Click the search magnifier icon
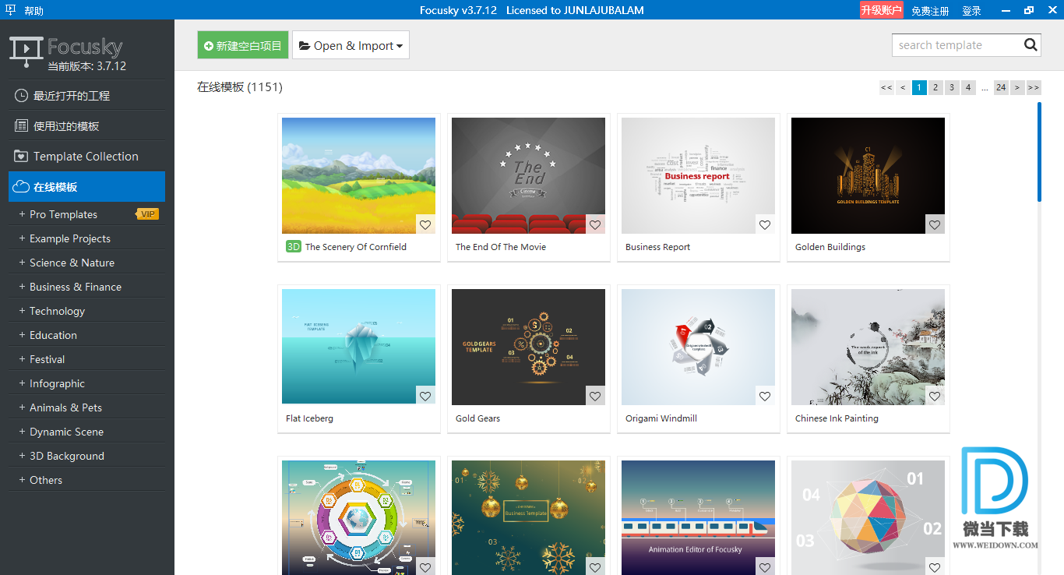This screenshot has width=1064, height=575. point(1031,45)
